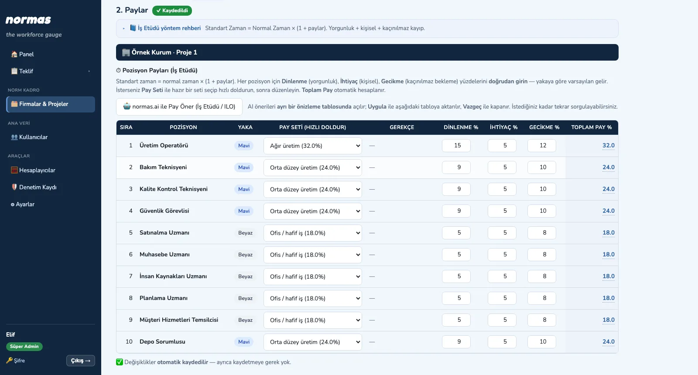
Task: Click the Çıkış logout button
Action: pyautogui.click(x=81, y=361)
